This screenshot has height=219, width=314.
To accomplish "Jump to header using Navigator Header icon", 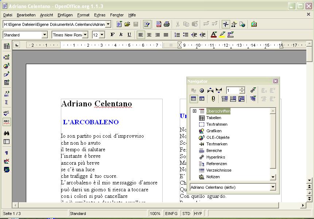I will 225,99.
